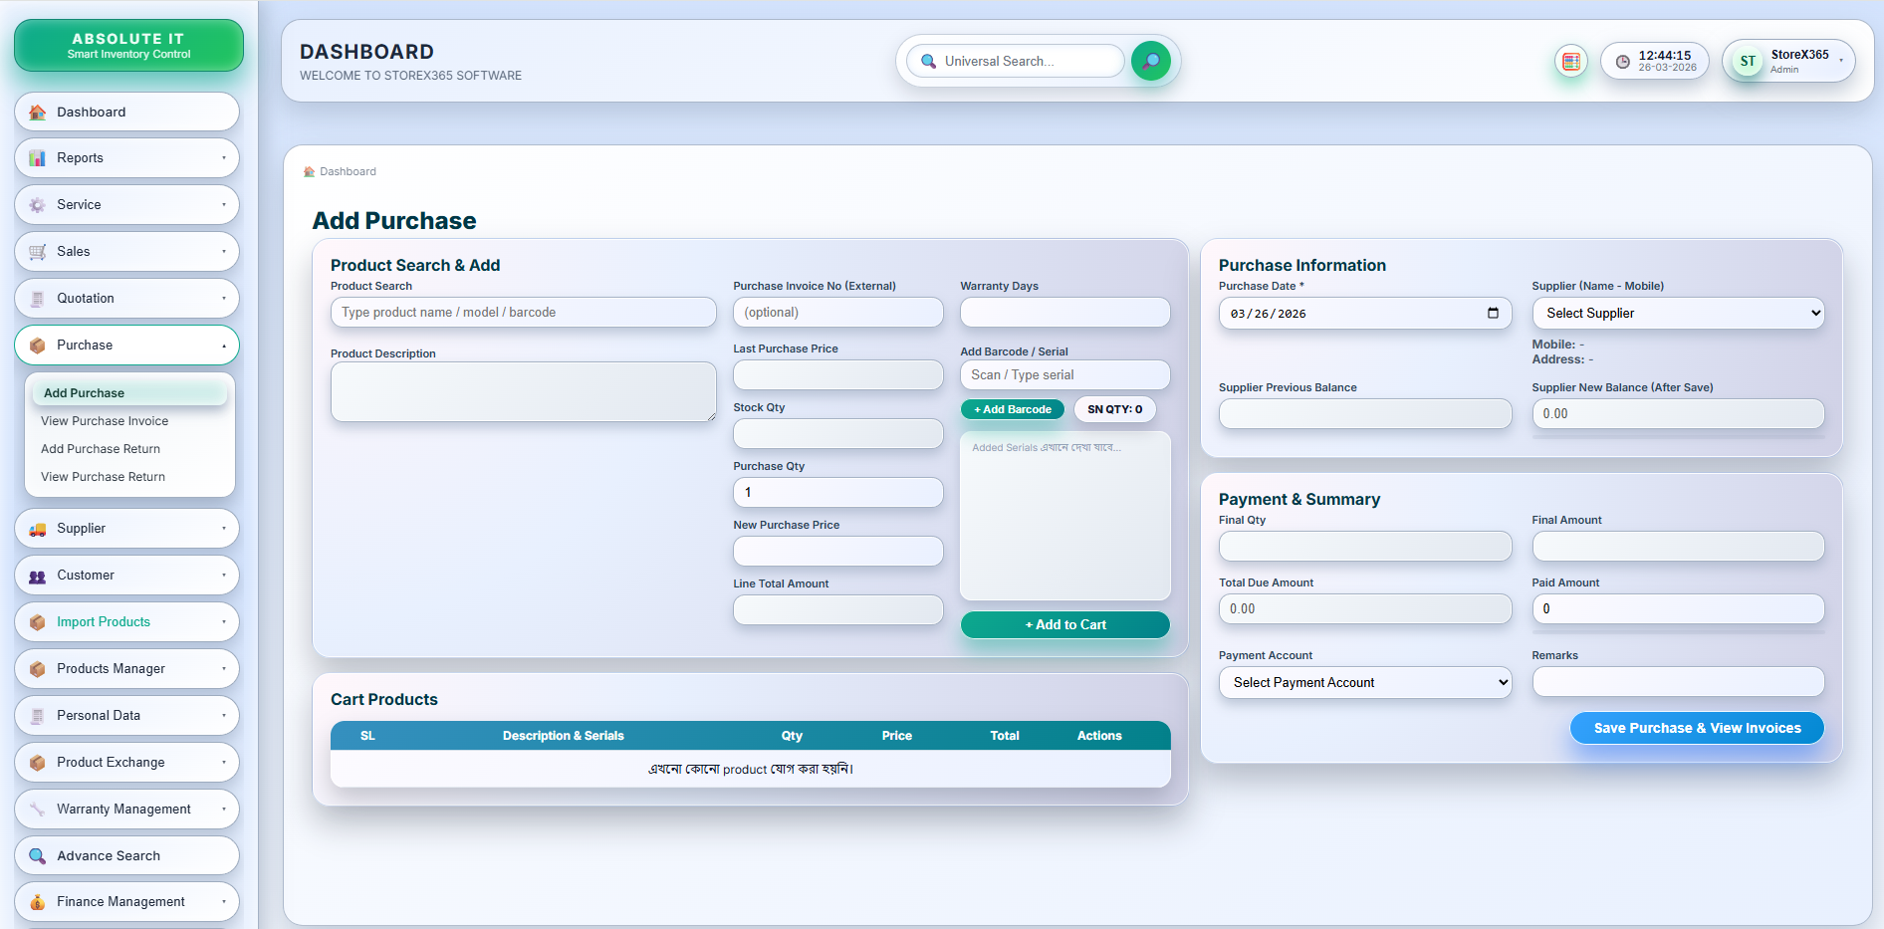Open the calculator icon near the clock
This screenshot has height=929, width=1884.
tap(1570, 61)
